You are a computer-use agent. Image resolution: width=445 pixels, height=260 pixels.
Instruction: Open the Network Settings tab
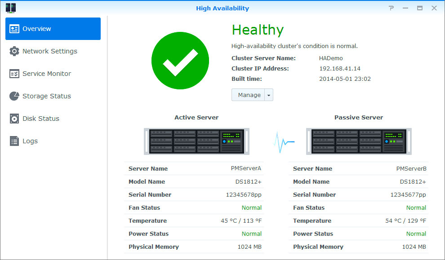pos(49,51)
